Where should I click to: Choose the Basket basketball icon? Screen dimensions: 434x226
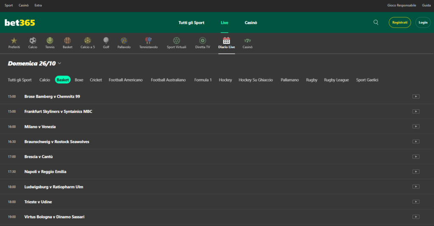click(67, 41)
